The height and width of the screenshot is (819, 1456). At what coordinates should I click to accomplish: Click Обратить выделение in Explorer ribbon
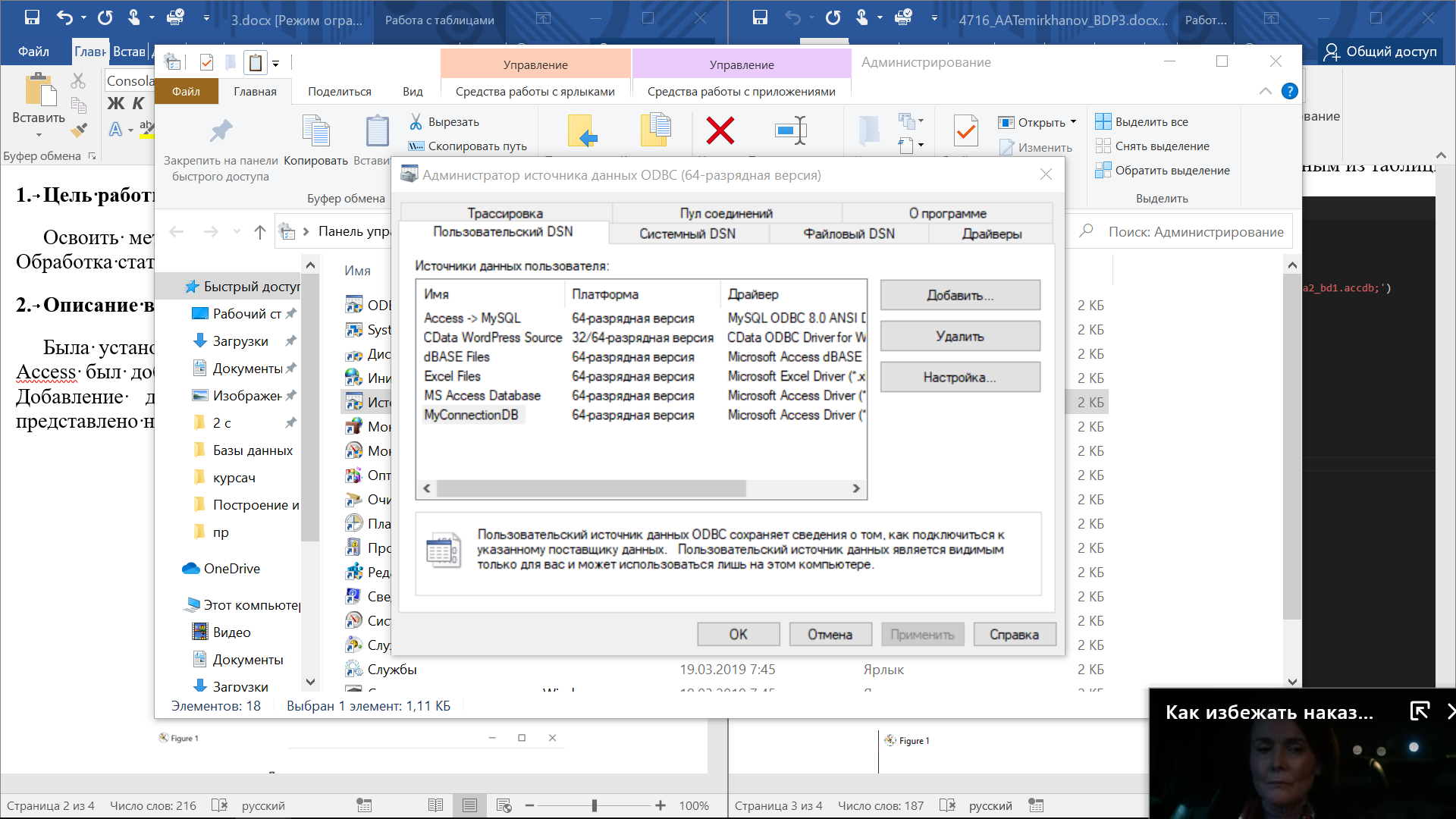1163,171
